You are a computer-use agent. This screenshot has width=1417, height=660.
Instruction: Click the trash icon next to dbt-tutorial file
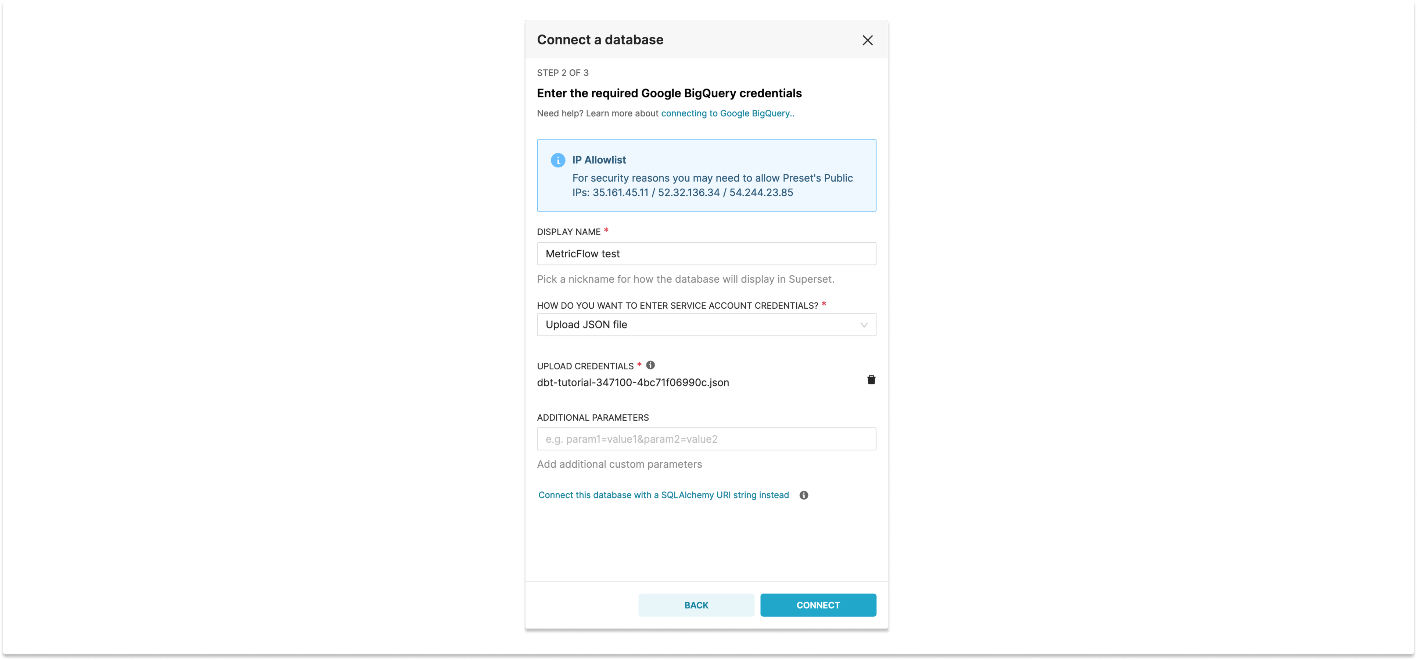coord(871,380)
